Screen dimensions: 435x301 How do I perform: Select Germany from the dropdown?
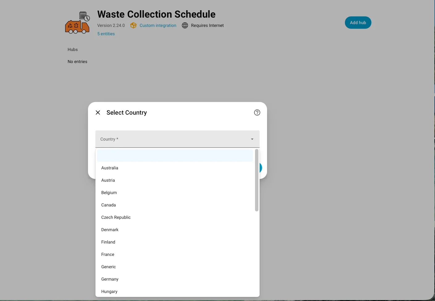(x=175, y=279)
